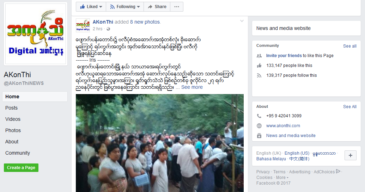The width and height of the screenshot is (365, 192).
Task: Click the AKonThi page logo image
Action: 36,34
